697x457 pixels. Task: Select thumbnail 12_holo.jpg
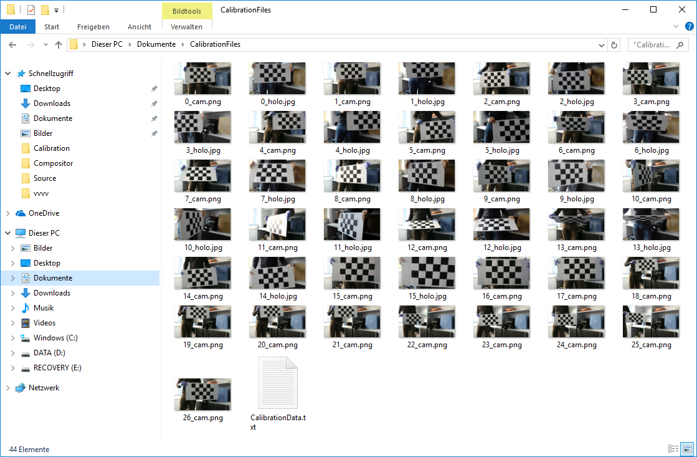(x=501, y=224)
